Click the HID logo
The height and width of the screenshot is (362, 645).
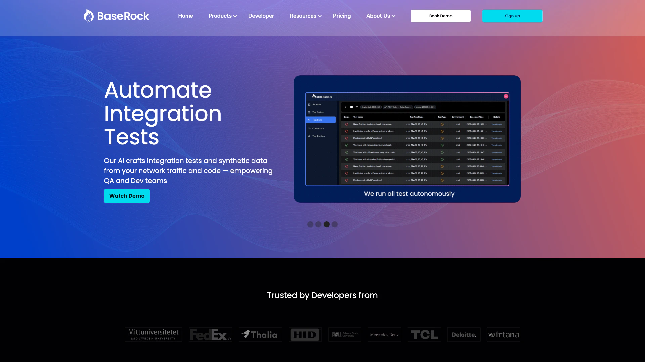305,335
